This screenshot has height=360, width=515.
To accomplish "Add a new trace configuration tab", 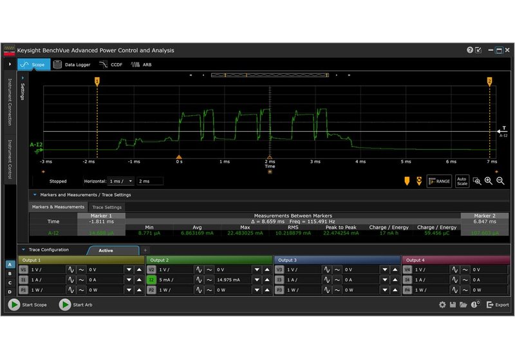I will click(x=145, y=250).
